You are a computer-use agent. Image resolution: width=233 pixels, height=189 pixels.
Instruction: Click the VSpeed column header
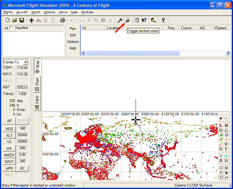(x=220, y=28)
